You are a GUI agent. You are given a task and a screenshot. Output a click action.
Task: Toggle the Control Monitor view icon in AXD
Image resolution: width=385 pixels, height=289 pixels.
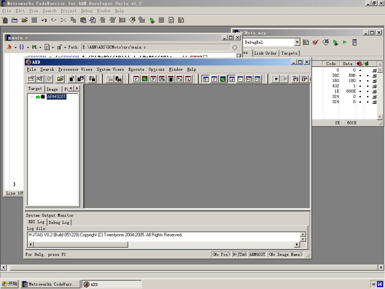tap(206, 79)
